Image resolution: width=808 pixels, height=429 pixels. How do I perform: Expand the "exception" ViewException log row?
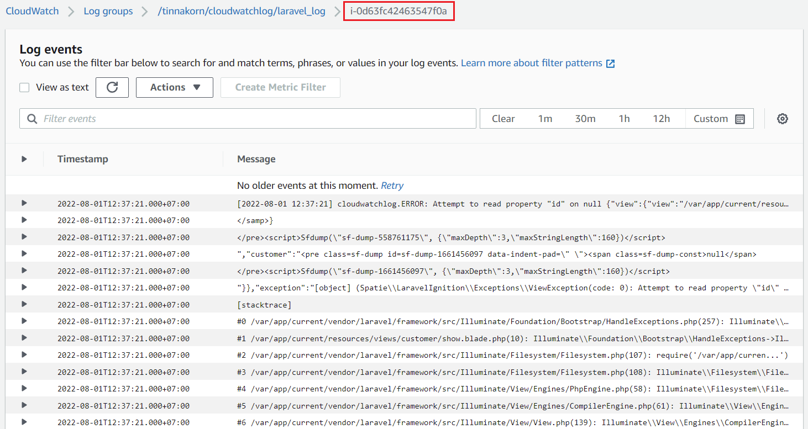(24, 287)
